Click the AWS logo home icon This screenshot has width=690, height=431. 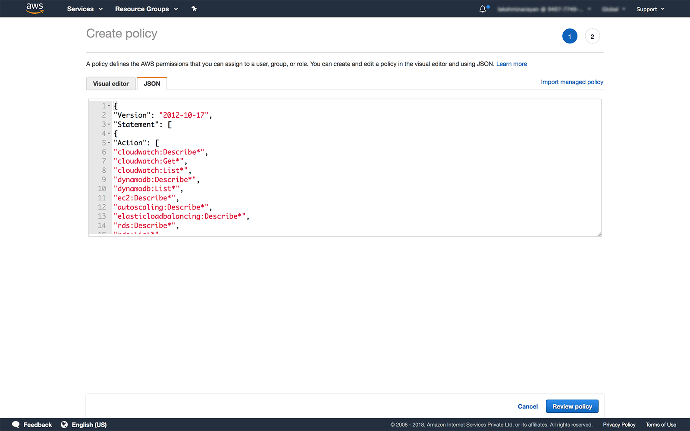(34, 8)
